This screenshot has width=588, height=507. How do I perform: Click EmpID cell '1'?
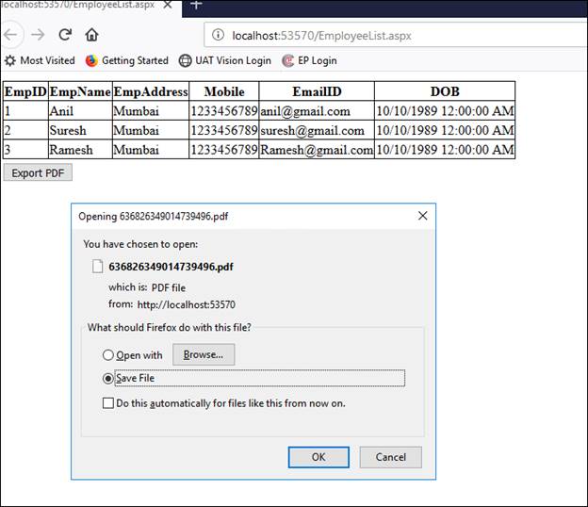click(x=25, y=110)
